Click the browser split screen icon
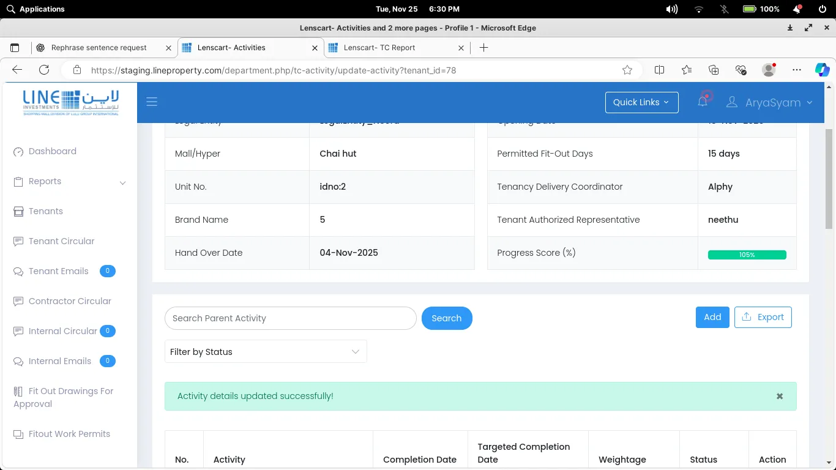The width and height of the screenshot is (836, 470). tap(659, 70)
